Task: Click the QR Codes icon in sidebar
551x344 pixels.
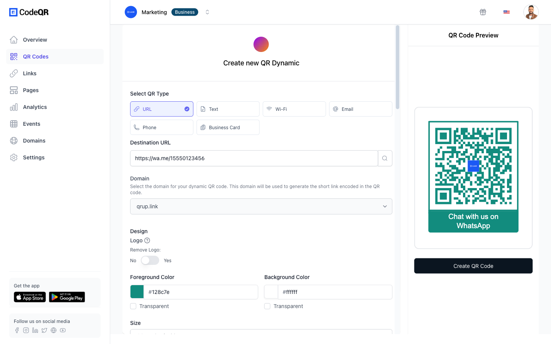Action: point(14,57)
